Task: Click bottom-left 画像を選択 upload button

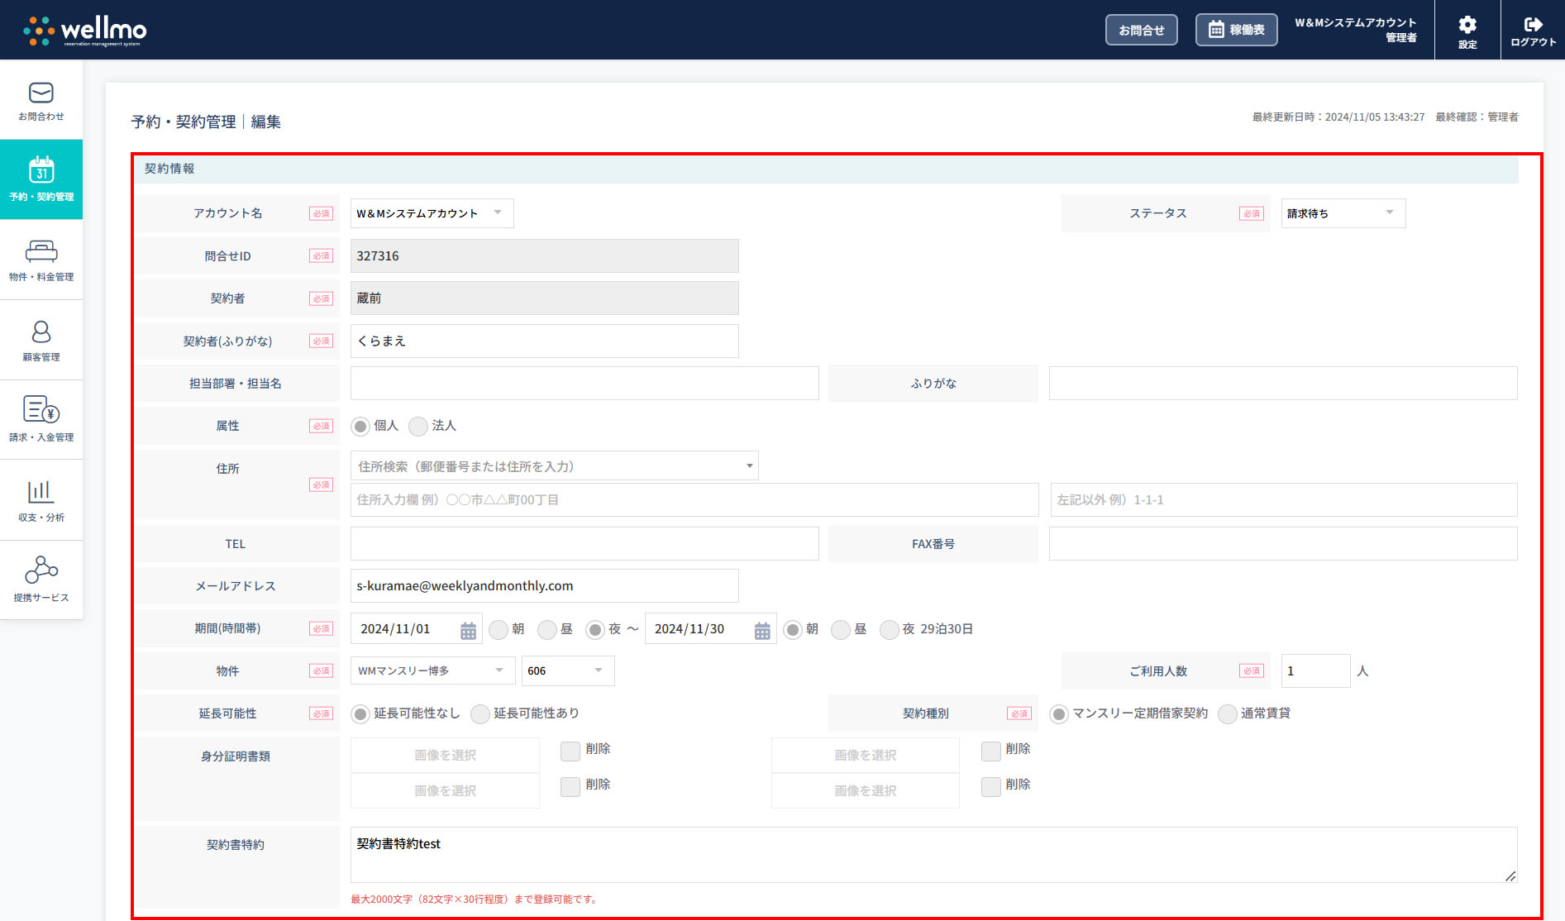Action: click(445, 791)
